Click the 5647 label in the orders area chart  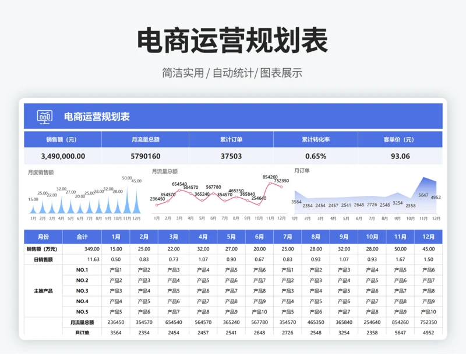point(423,195)
